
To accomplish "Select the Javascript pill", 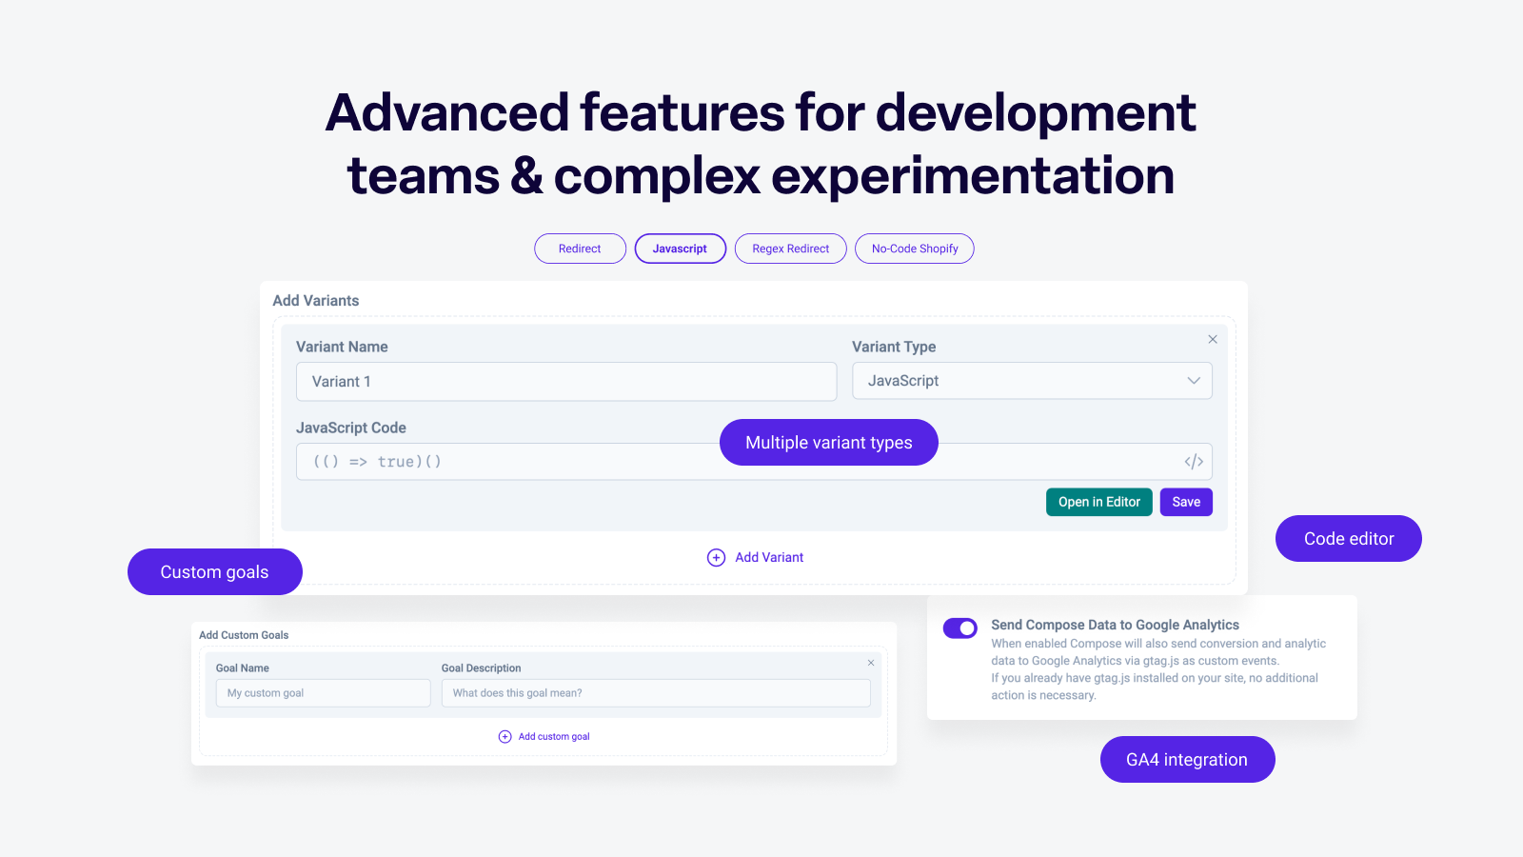I will [680, 249].
